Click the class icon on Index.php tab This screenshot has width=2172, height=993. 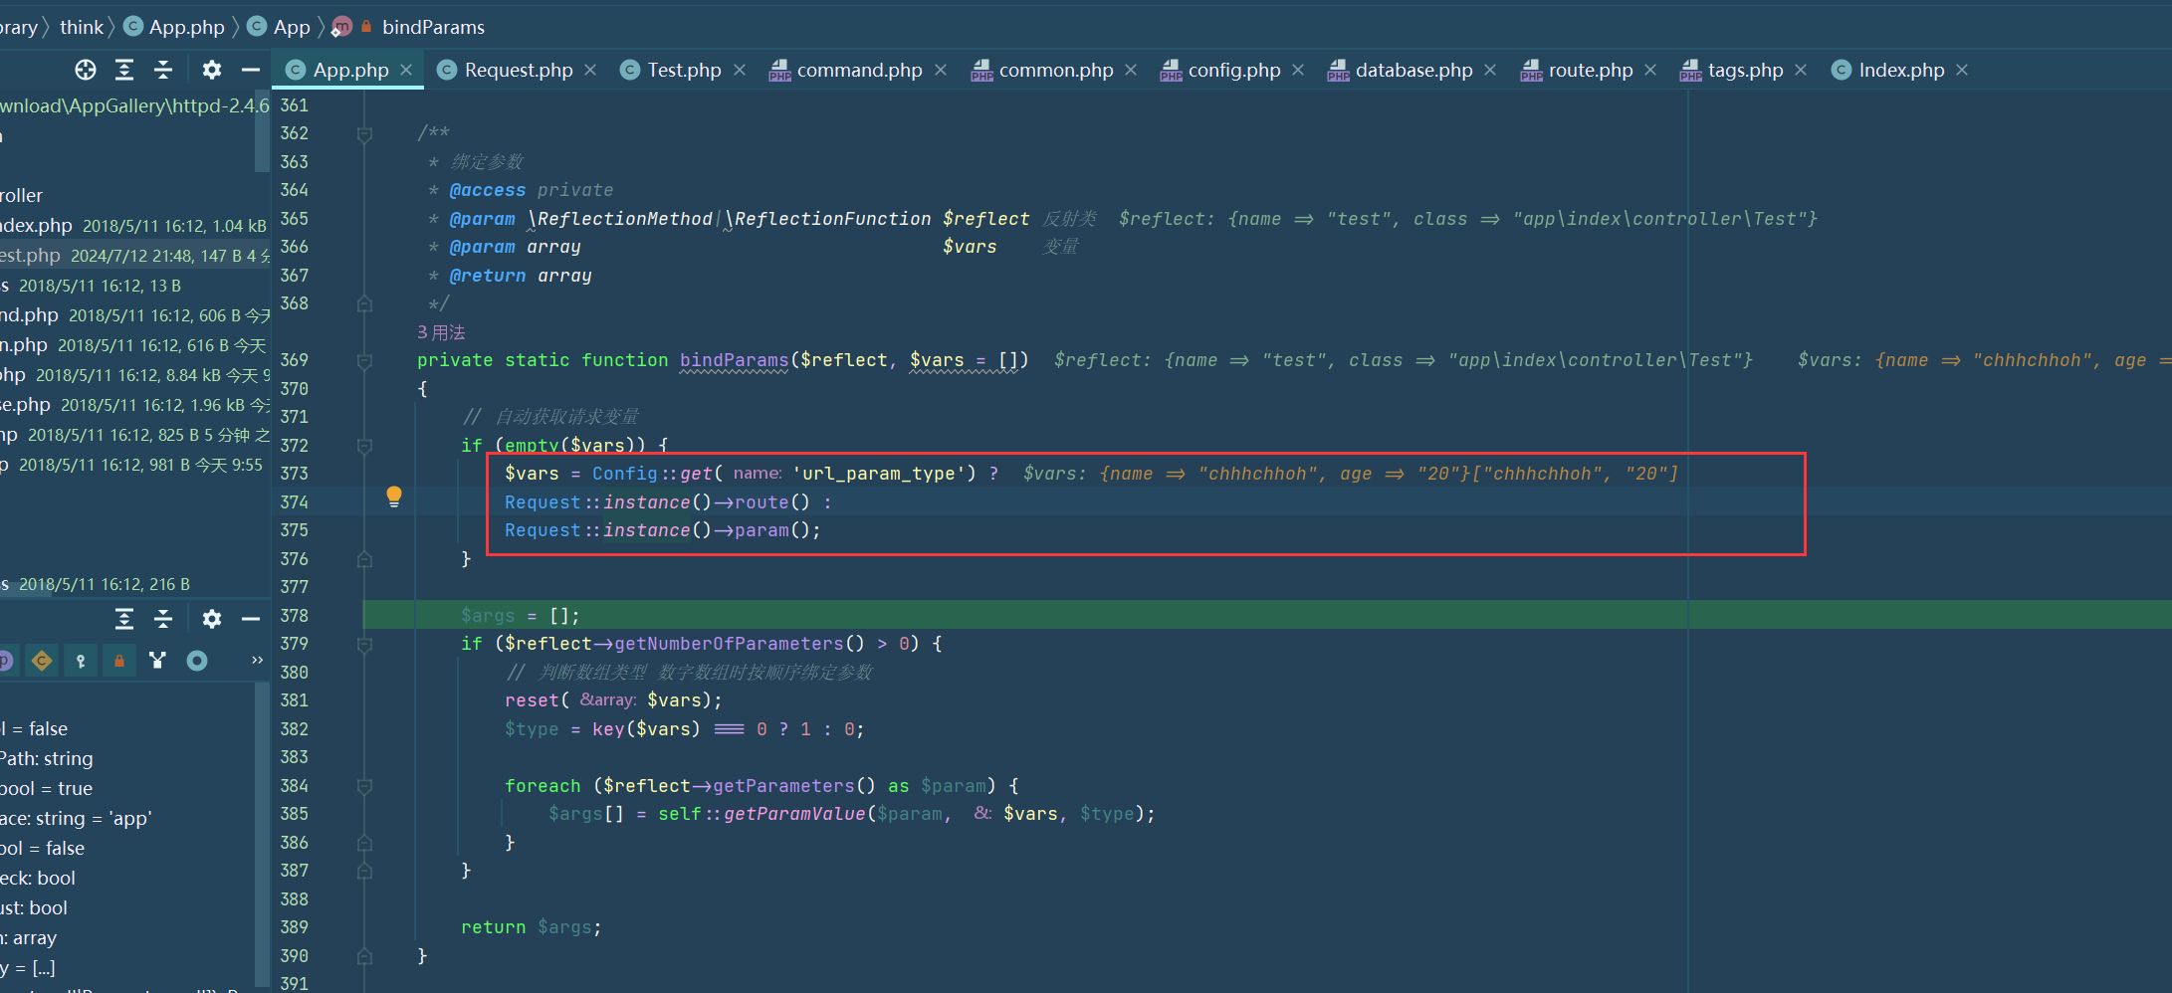coord(1842,70)
